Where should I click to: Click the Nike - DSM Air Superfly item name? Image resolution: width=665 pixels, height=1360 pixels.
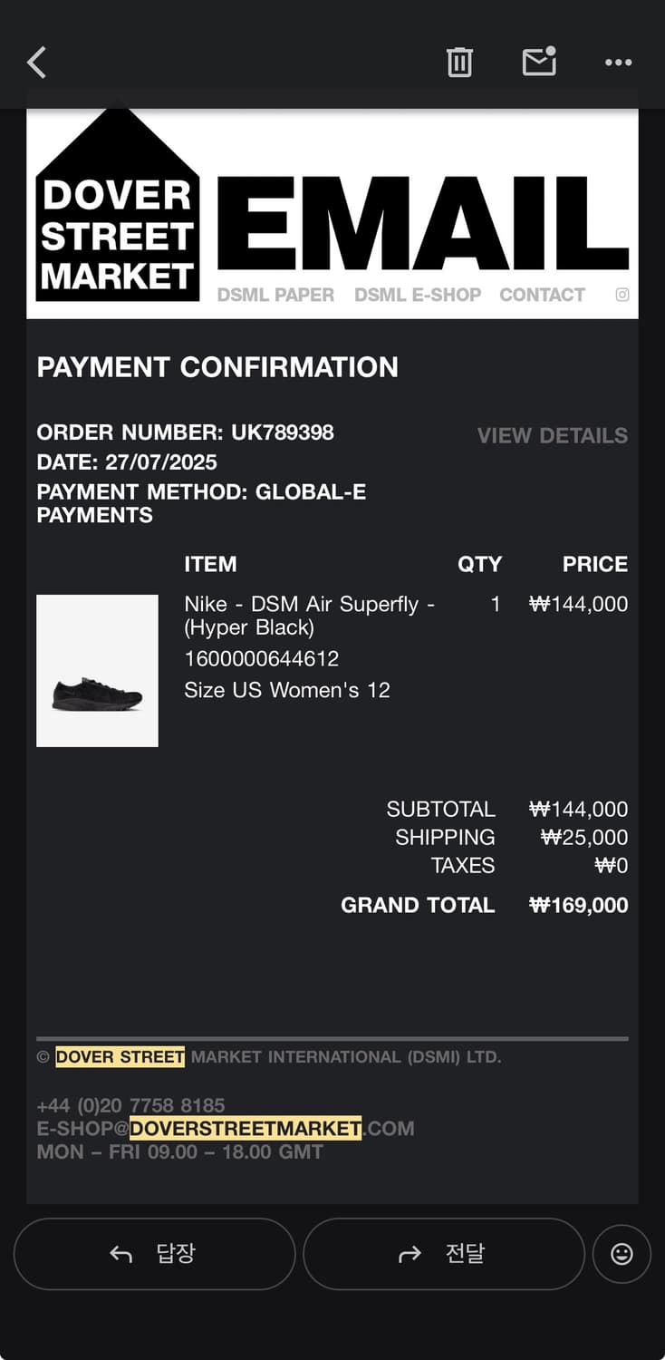(309, 616)
